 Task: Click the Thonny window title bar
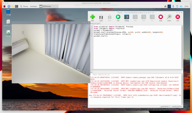pyautogui.click(x=135, y=13)
